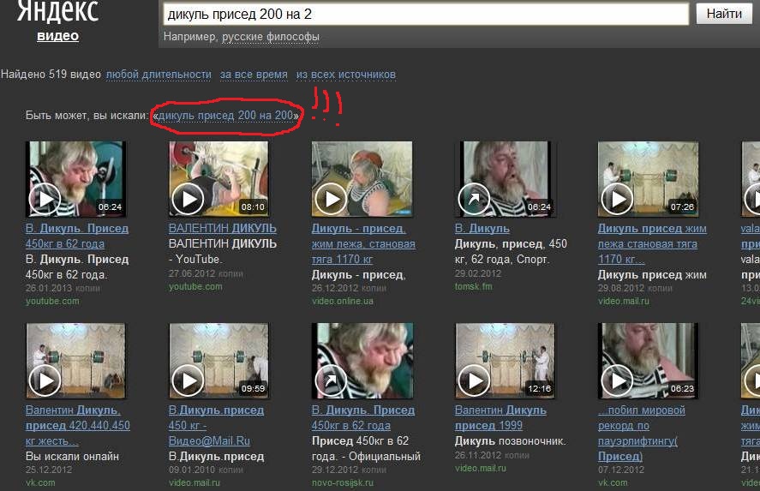Click копии next to date 27.06.2012
The image size is (760, 491).
click(x=230, y=274)
